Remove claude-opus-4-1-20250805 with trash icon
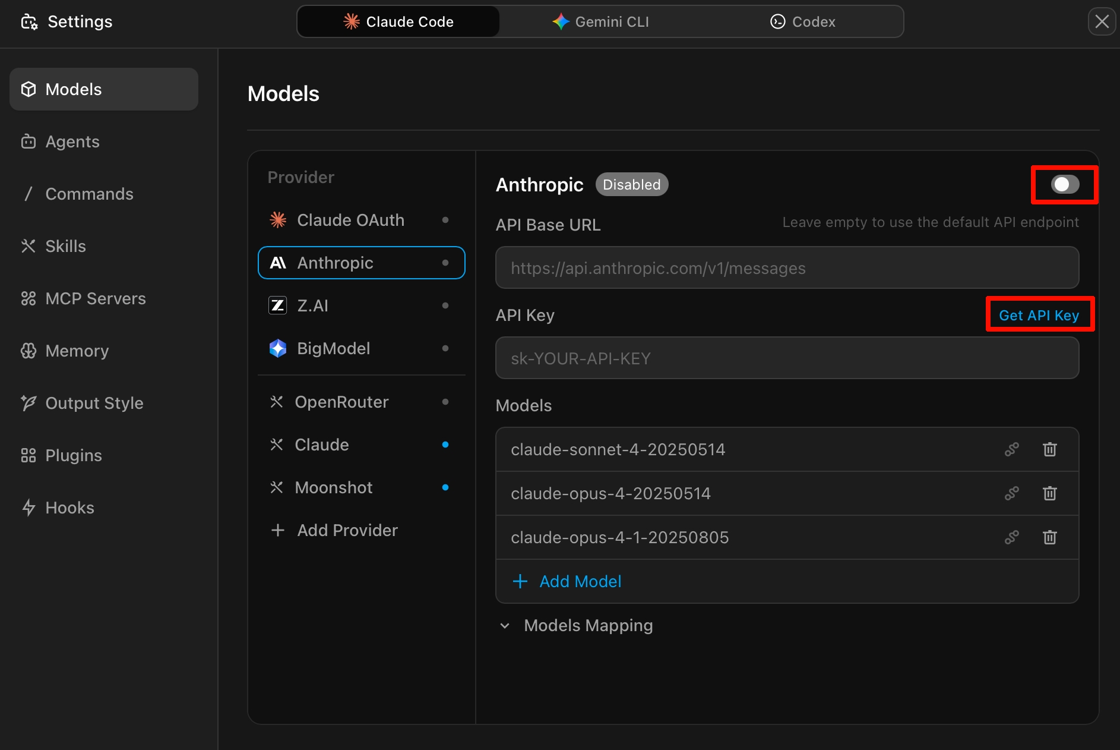This screenshot has width=1120, height=750. click(x=1049, y=537)
